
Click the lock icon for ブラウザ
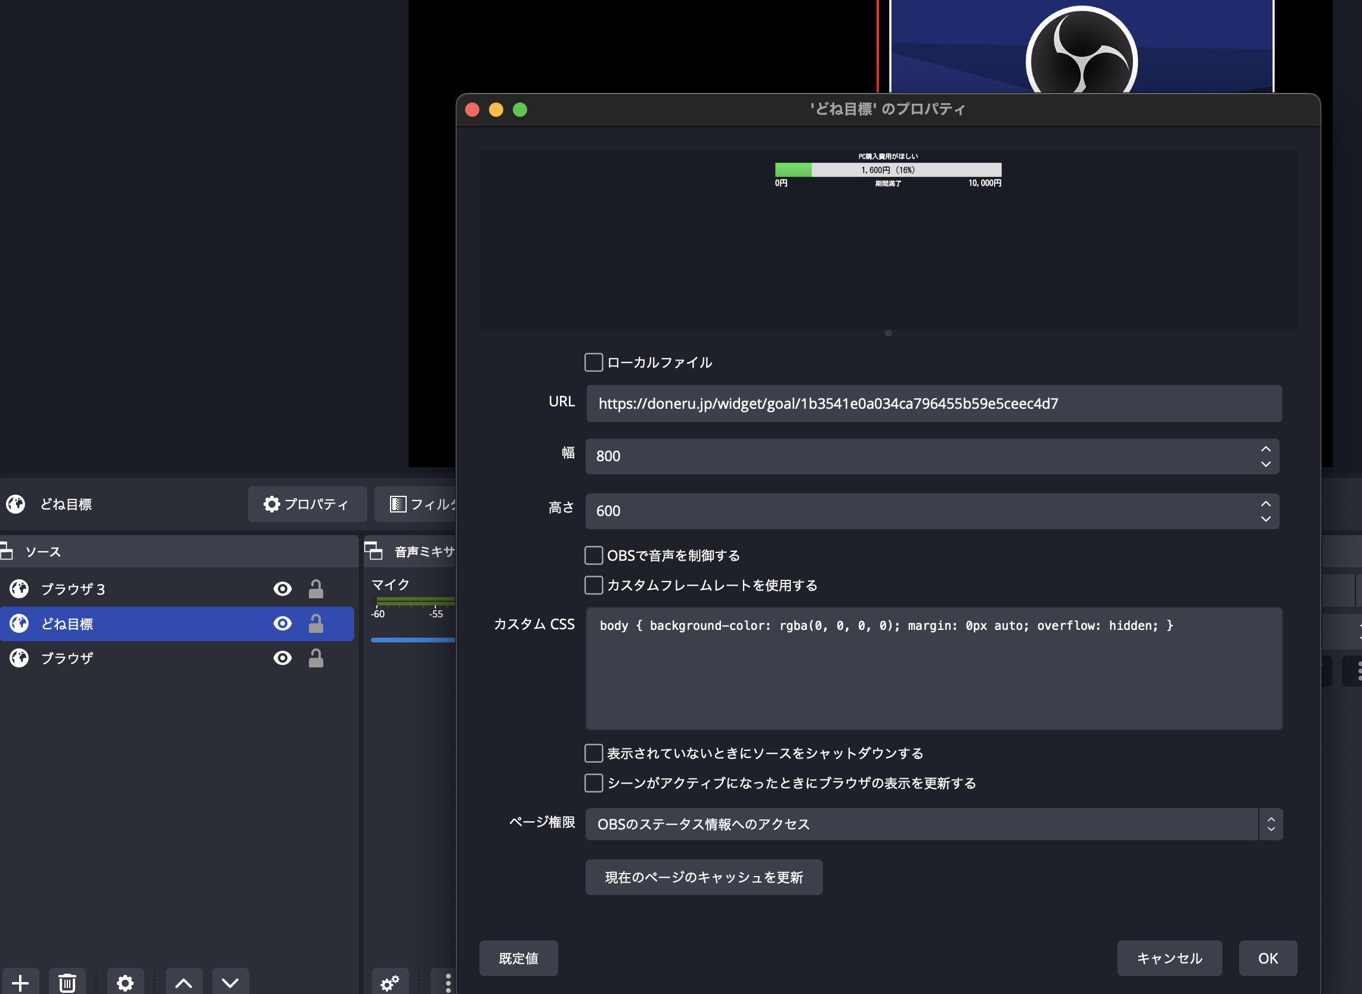tap(316, 658)
